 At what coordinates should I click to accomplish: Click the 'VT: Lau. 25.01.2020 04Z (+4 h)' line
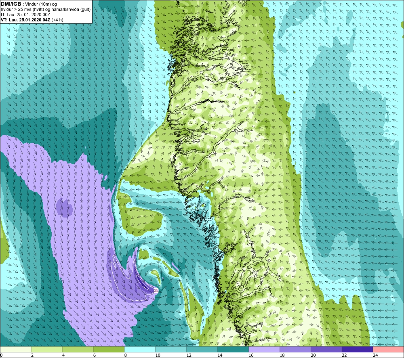(32, 20)
